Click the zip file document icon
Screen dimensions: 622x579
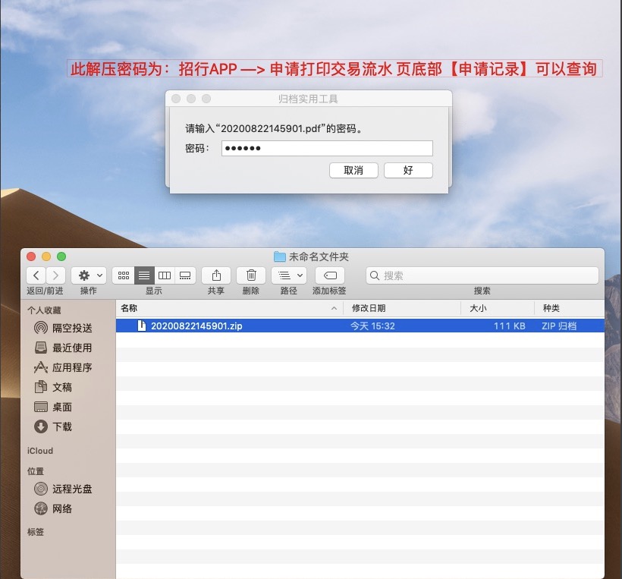coord(142,326)
